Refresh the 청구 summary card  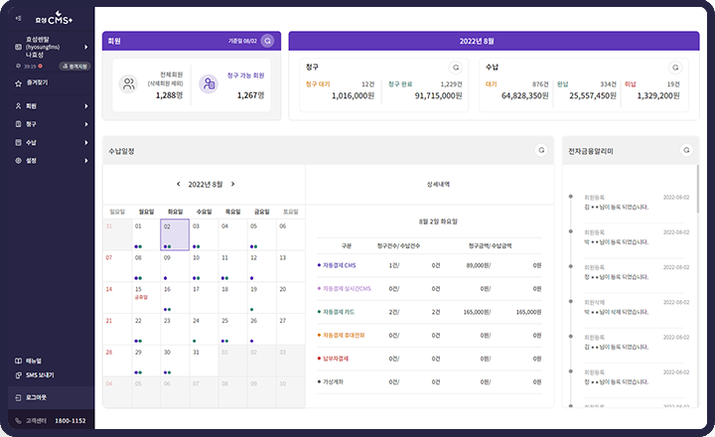(455, 68)
